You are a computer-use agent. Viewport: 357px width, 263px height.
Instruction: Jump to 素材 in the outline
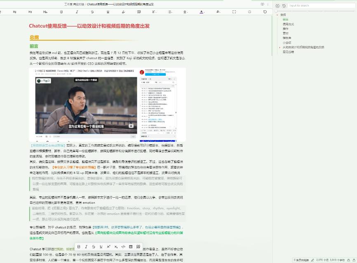pyautogui.click(x=286, y=33)
